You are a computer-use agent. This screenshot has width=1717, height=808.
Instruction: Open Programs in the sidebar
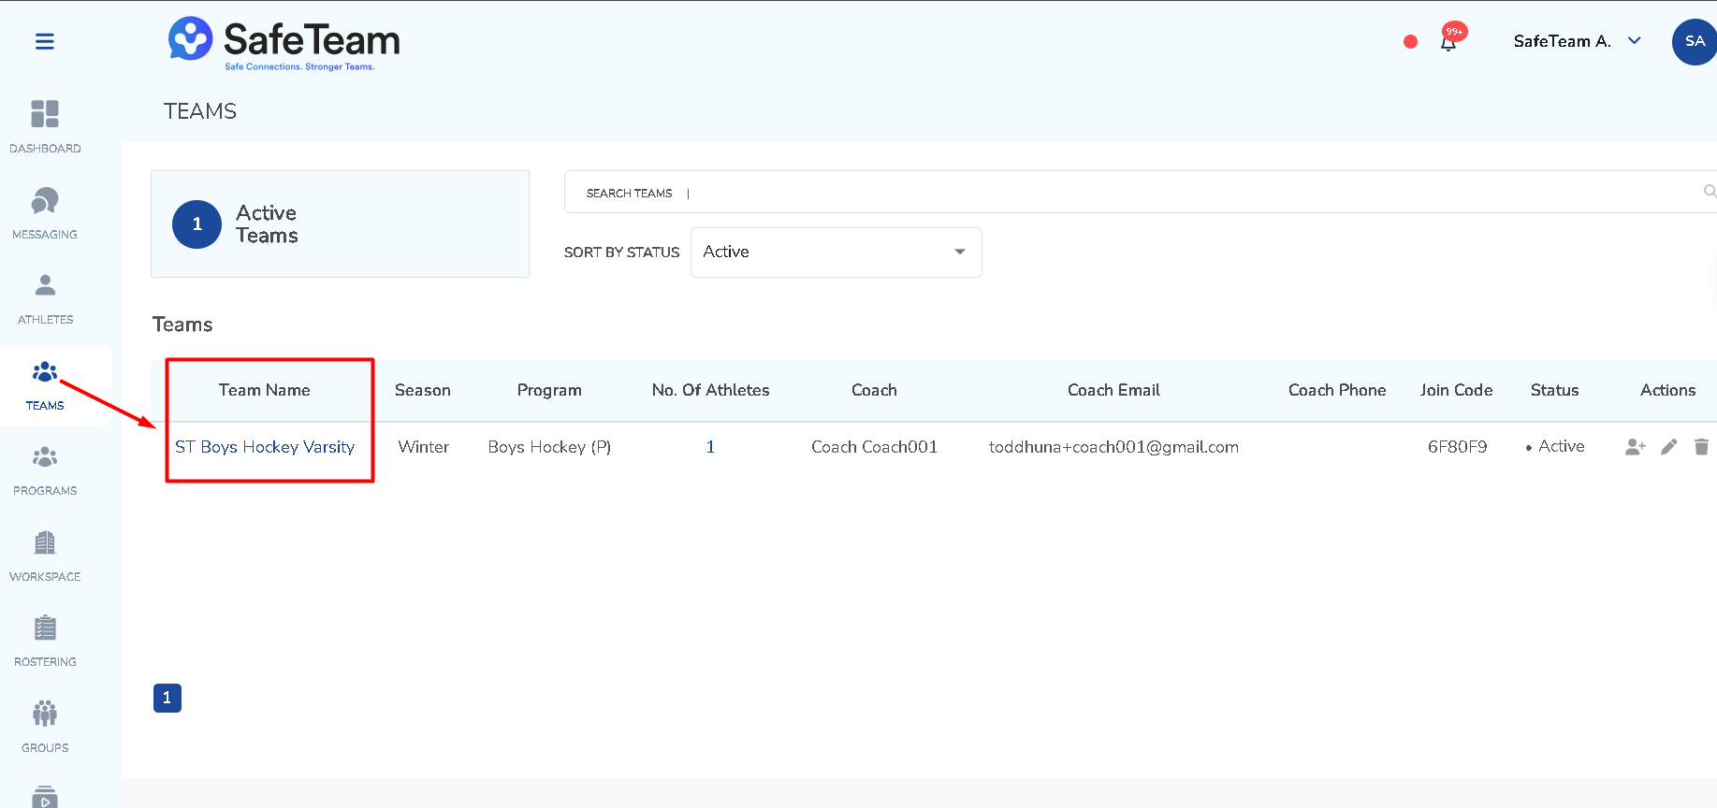click(45, 470)
